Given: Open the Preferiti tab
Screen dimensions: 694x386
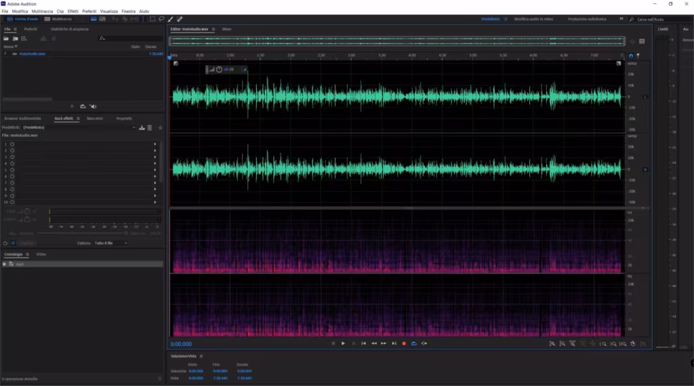Looking at the screenshot, I should 30,29.
